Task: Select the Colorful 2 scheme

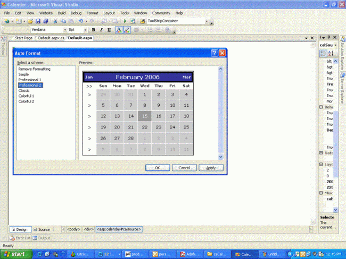Action: pos(26,101)
